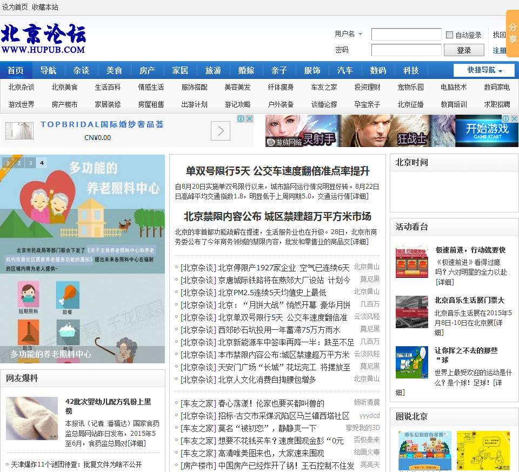Open the 旅游 nav menu item
The height and width of the screenshot is (472, 519).
click(x=213, y=70)
